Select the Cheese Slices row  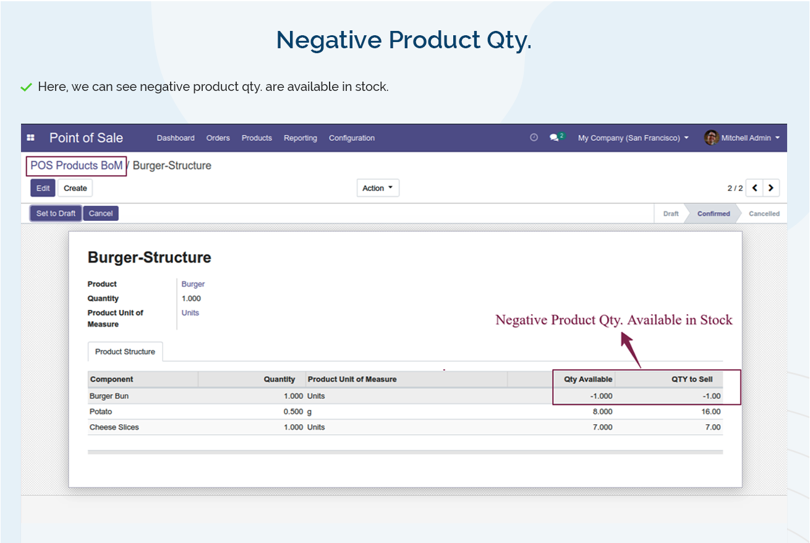coord(405,427)
